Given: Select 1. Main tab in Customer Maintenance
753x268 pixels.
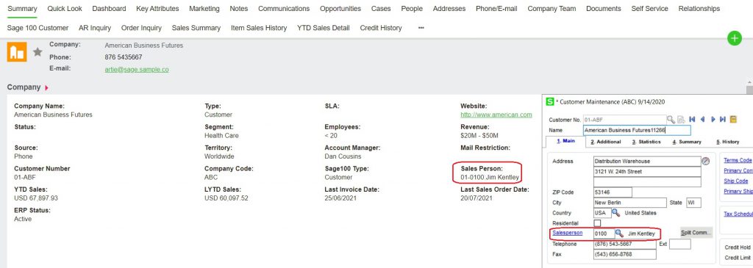Looking at the screenshot, I should [565, 142].
